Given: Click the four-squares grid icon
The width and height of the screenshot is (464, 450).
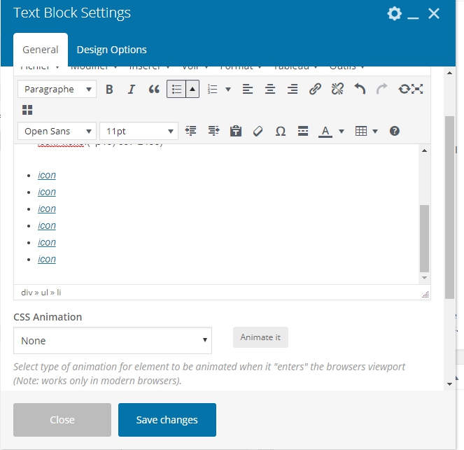Looking at the screenshot, I should point(27,110).
